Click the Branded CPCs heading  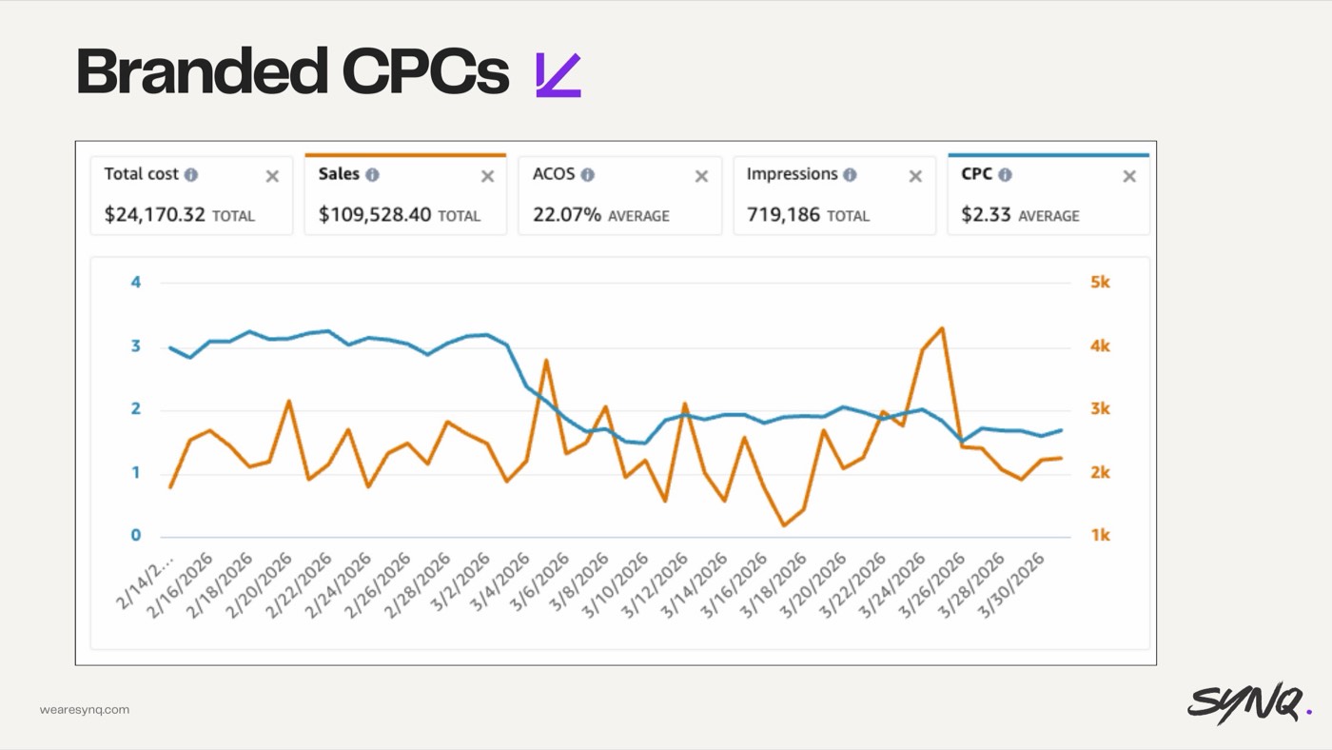(x=293, y=71)
